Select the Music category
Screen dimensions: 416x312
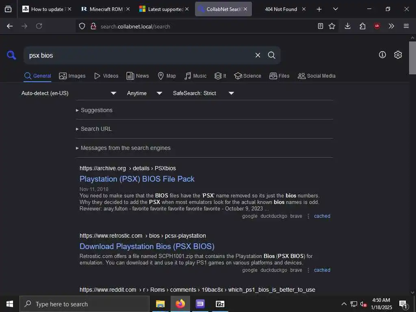[195, 76]
